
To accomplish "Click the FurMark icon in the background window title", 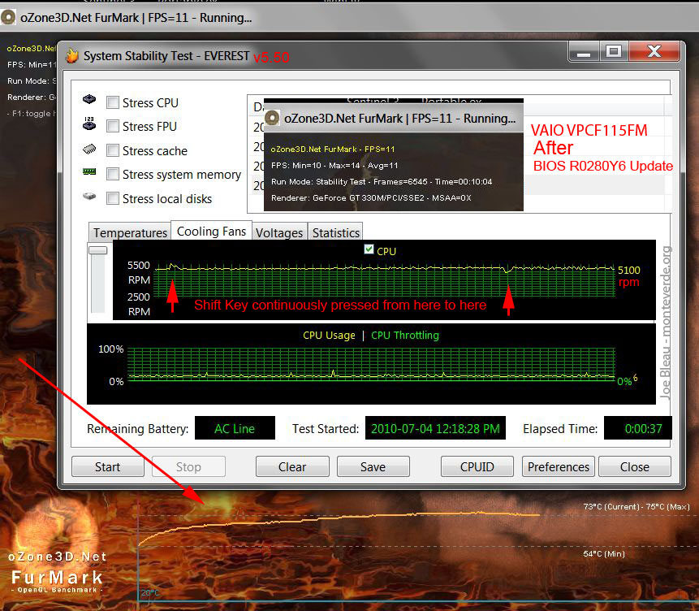I will tap(8, 17).
